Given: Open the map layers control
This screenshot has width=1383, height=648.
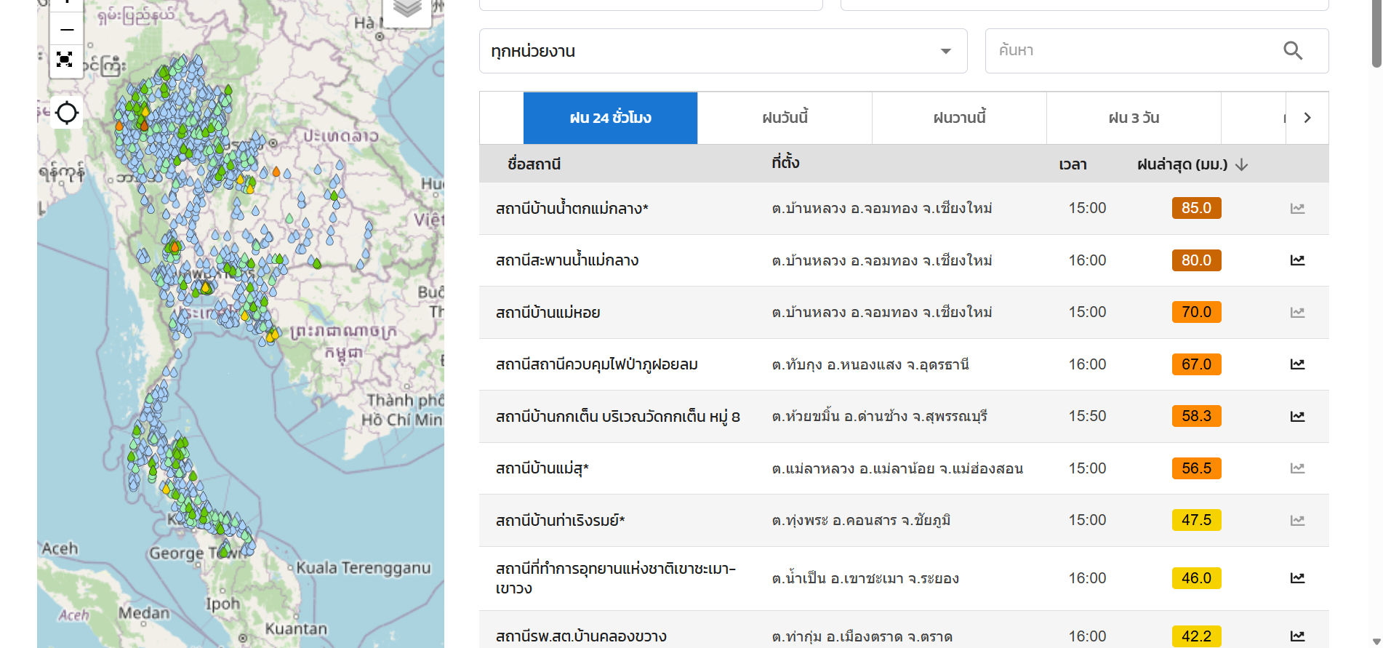Looking at the screenshot, I should pos(407,10).
